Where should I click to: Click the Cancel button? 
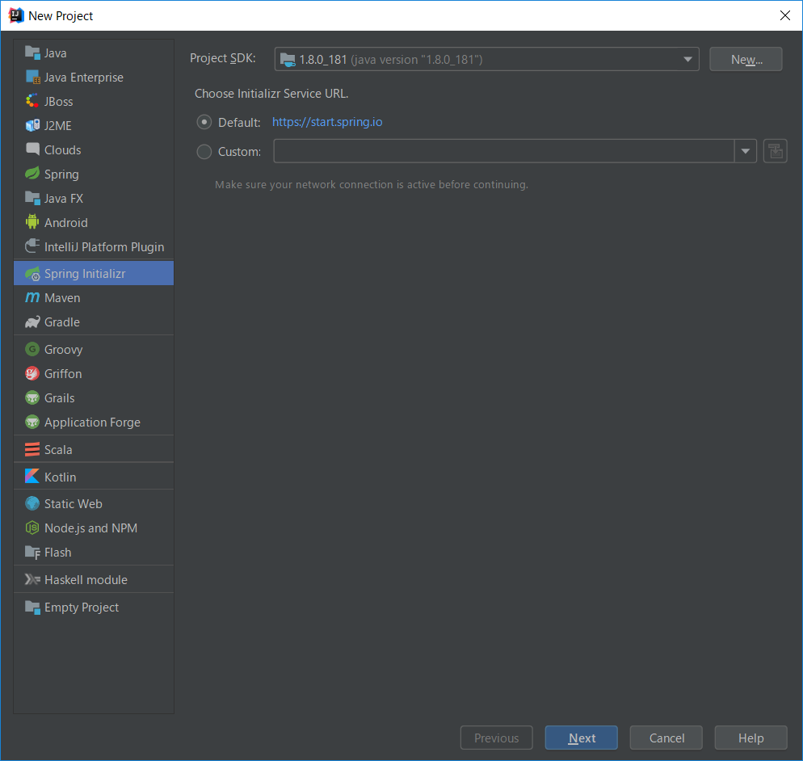tap(666, 738)
